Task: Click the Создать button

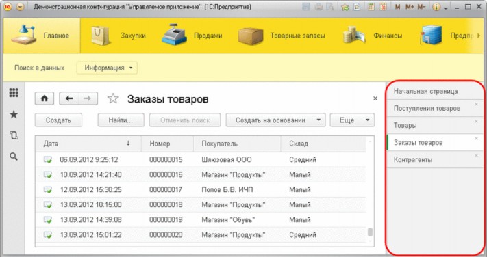Action: pyautogui.click(x=58, y=120)
